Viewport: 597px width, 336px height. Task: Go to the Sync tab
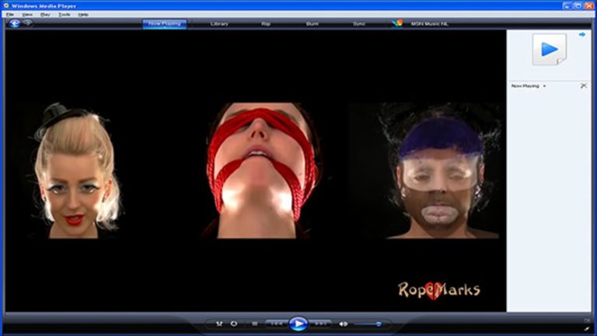coord(358,24)
